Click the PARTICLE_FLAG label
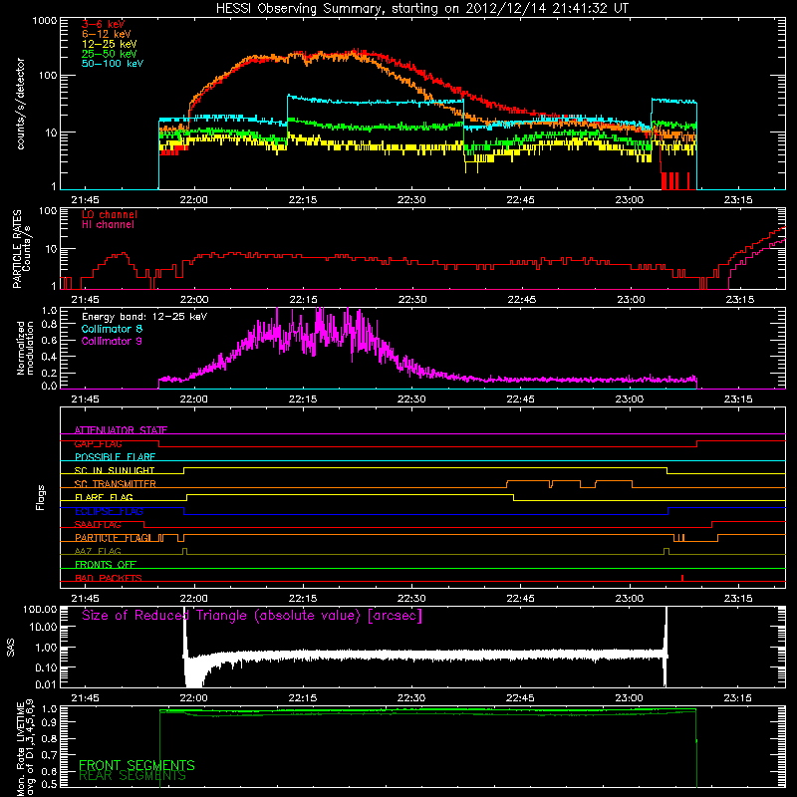This screenshot has width=797, height=797. point(113,538)
